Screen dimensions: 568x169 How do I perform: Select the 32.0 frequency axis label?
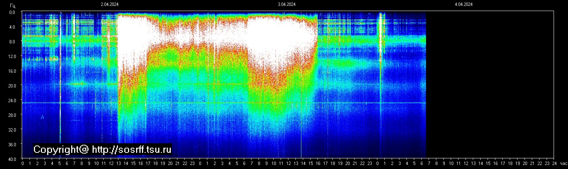[11, 130]
